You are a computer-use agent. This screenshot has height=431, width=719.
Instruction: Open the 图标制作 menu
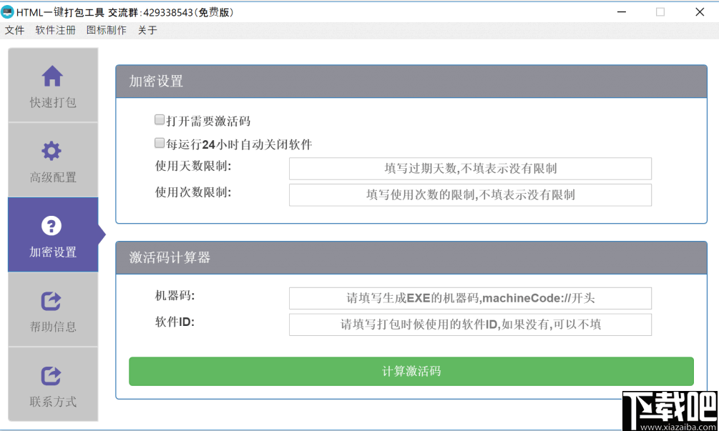click(106, 30)
